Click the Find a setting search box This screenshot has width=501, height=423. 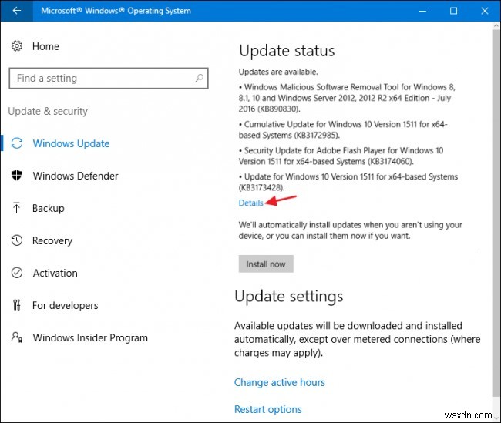109,78
